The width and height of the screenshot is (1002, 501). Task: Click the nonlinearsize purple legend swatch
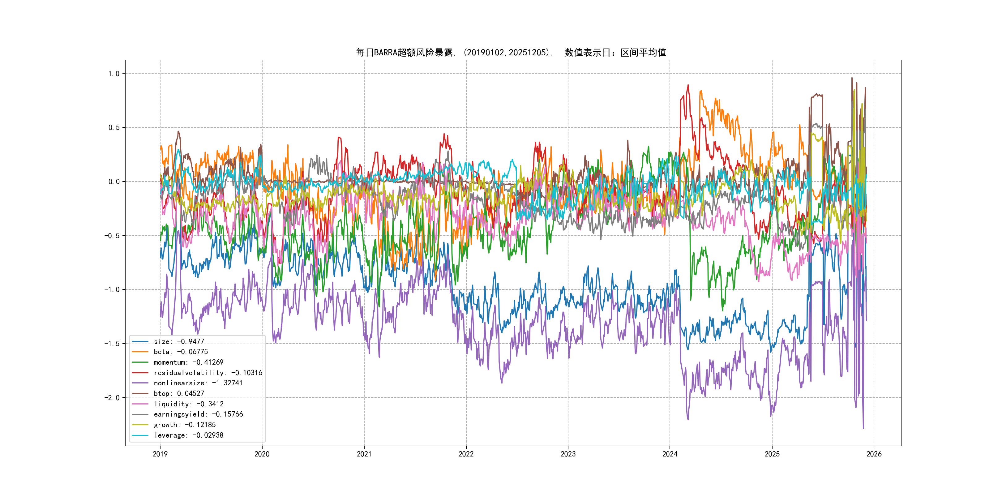point(140,383)
